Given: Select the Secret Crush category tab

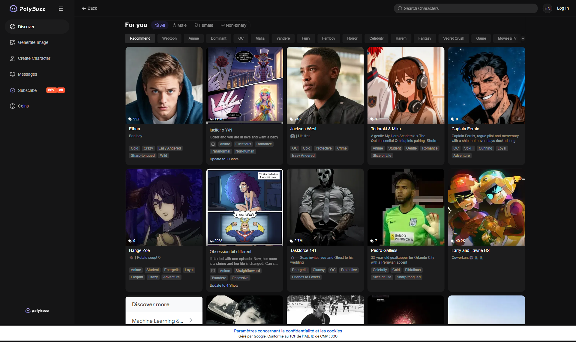Looking at the screenshot, I should (454, 38).
